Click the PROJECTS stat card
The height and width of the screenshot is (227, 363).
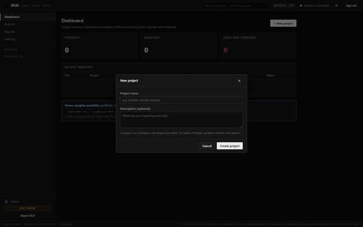[x=100, y=45]
